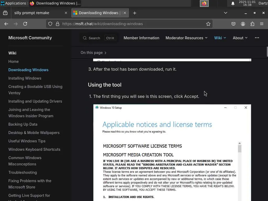268x201 pixels.
Task: Open the Home wiki link
Action: 14,62
